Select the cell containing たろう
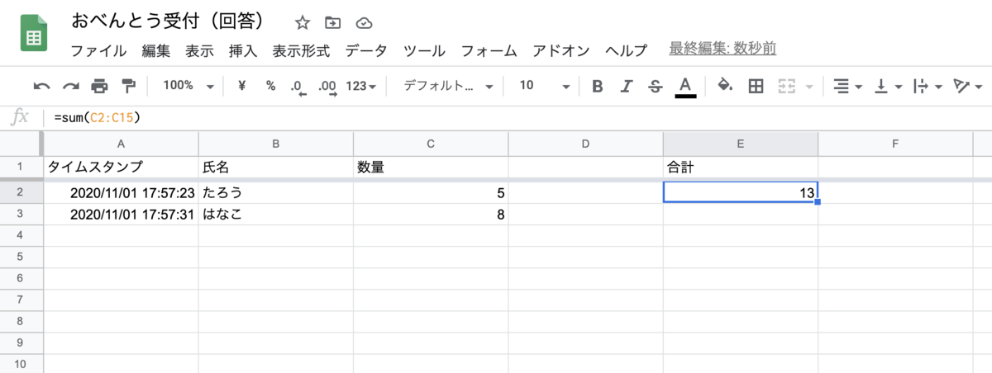 [x=276, y=192]
